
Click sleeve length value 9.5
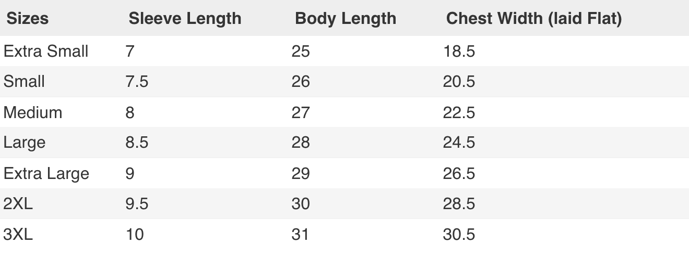pyautogui.click(x=137, y=203)
